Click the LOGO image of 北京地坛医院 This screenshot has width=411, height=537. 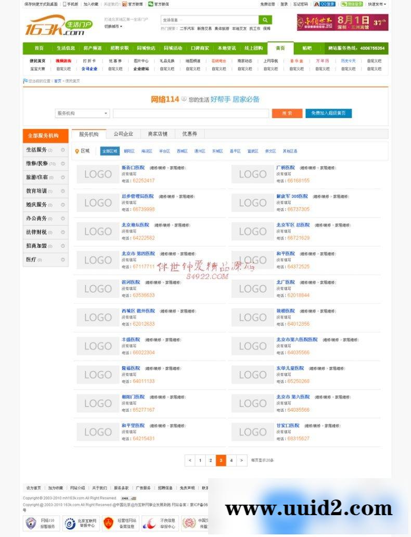pyautogui.click(x=98, y=231)
